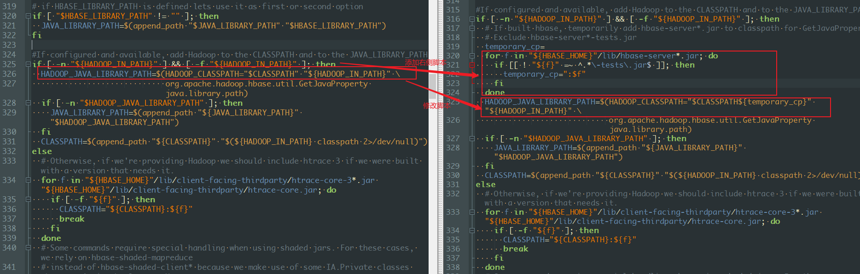Click 'CLASSPATH="${CLASSPATH}:${f}"' on left line 336
Viewport: 860px width, 274px height.
(x=126, y=209)
